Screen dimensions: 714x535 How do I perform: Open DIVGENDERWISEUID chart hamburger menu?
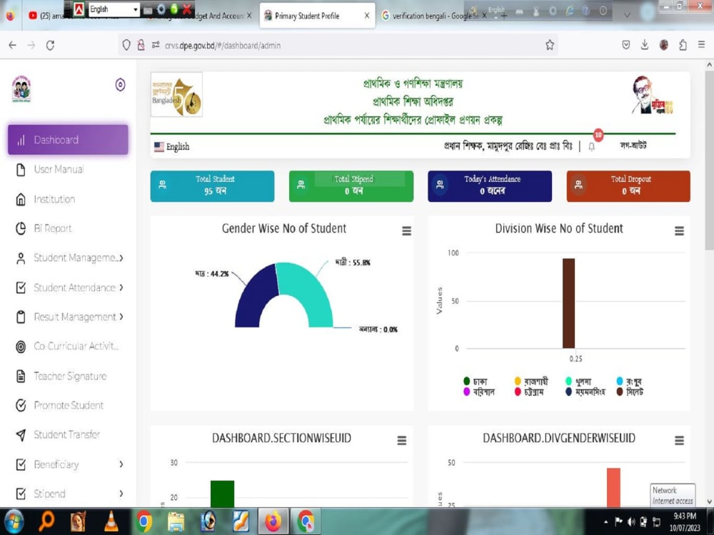click(x=680, y=440)
